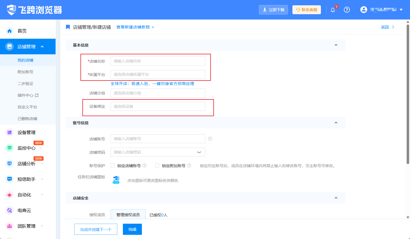
Task: Click the help icon beside store account field
Action: [210, 139]
